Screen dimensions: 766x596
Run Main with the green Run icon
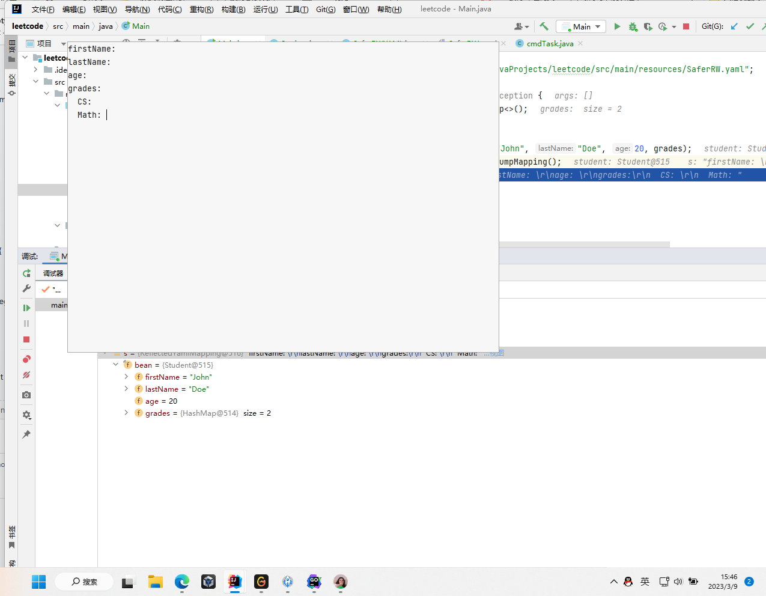click(x=618, y=26)
